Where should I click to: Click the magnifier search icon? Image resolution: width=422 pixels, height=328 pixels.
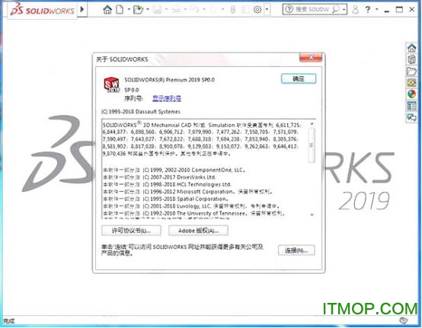[x=336, y=9]
